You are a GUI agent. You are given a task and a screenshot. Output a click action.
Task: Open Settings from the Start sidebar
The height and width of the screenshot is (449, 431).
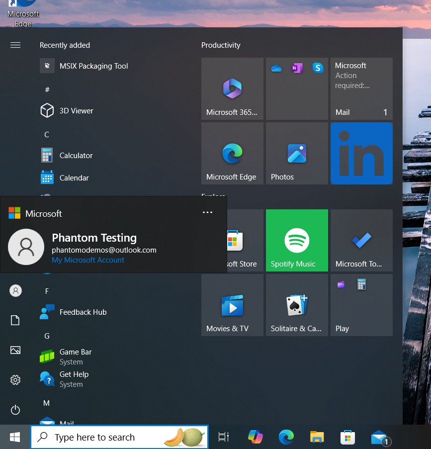pyautogui.click(x=15, y=380)
